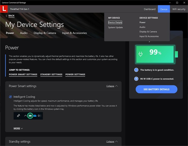Select Device Details in My Device menu
The width and height of the screenshot is (188, 146).
point(115,23)
